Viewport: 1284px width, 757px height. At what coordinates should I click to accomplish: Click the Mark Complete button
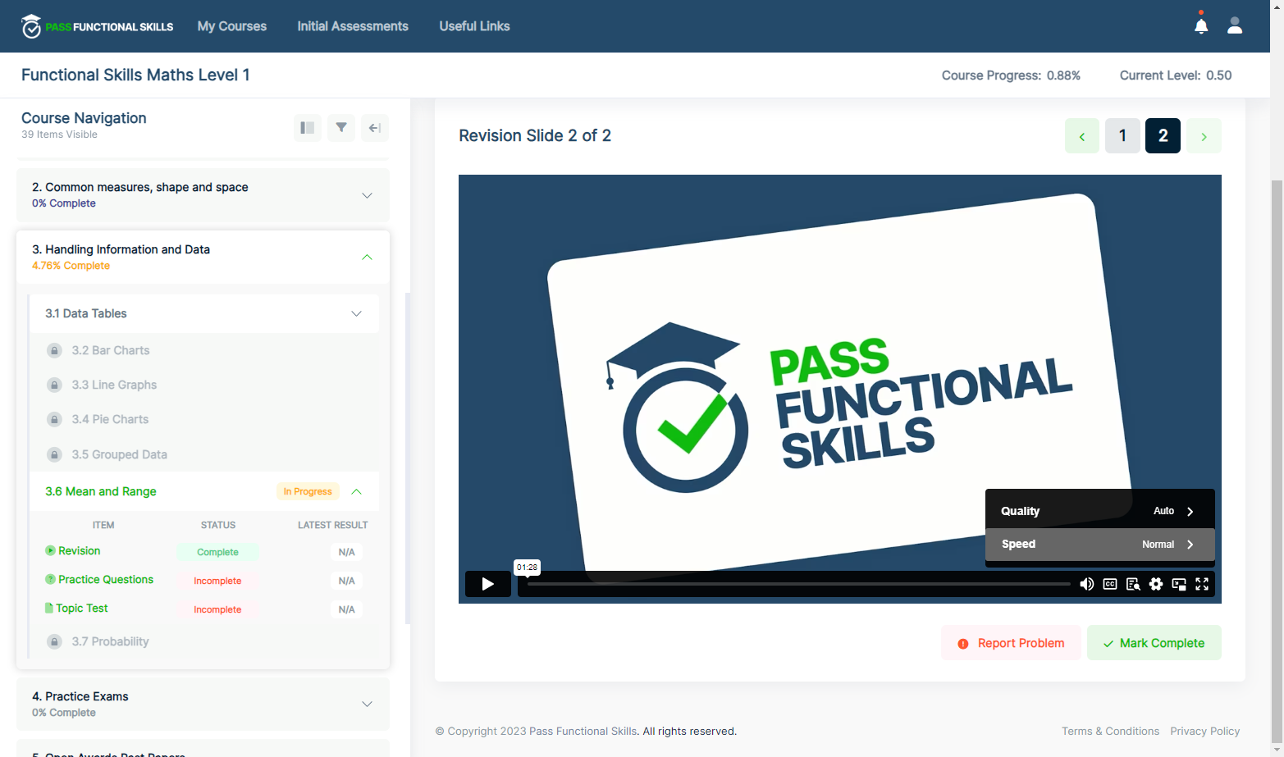point(1154,643)
